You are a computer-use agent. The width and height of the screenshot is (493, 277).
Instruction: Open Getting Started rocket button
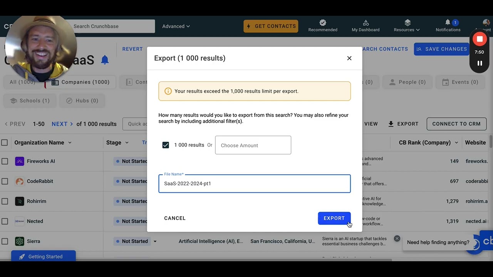point(44,257)
